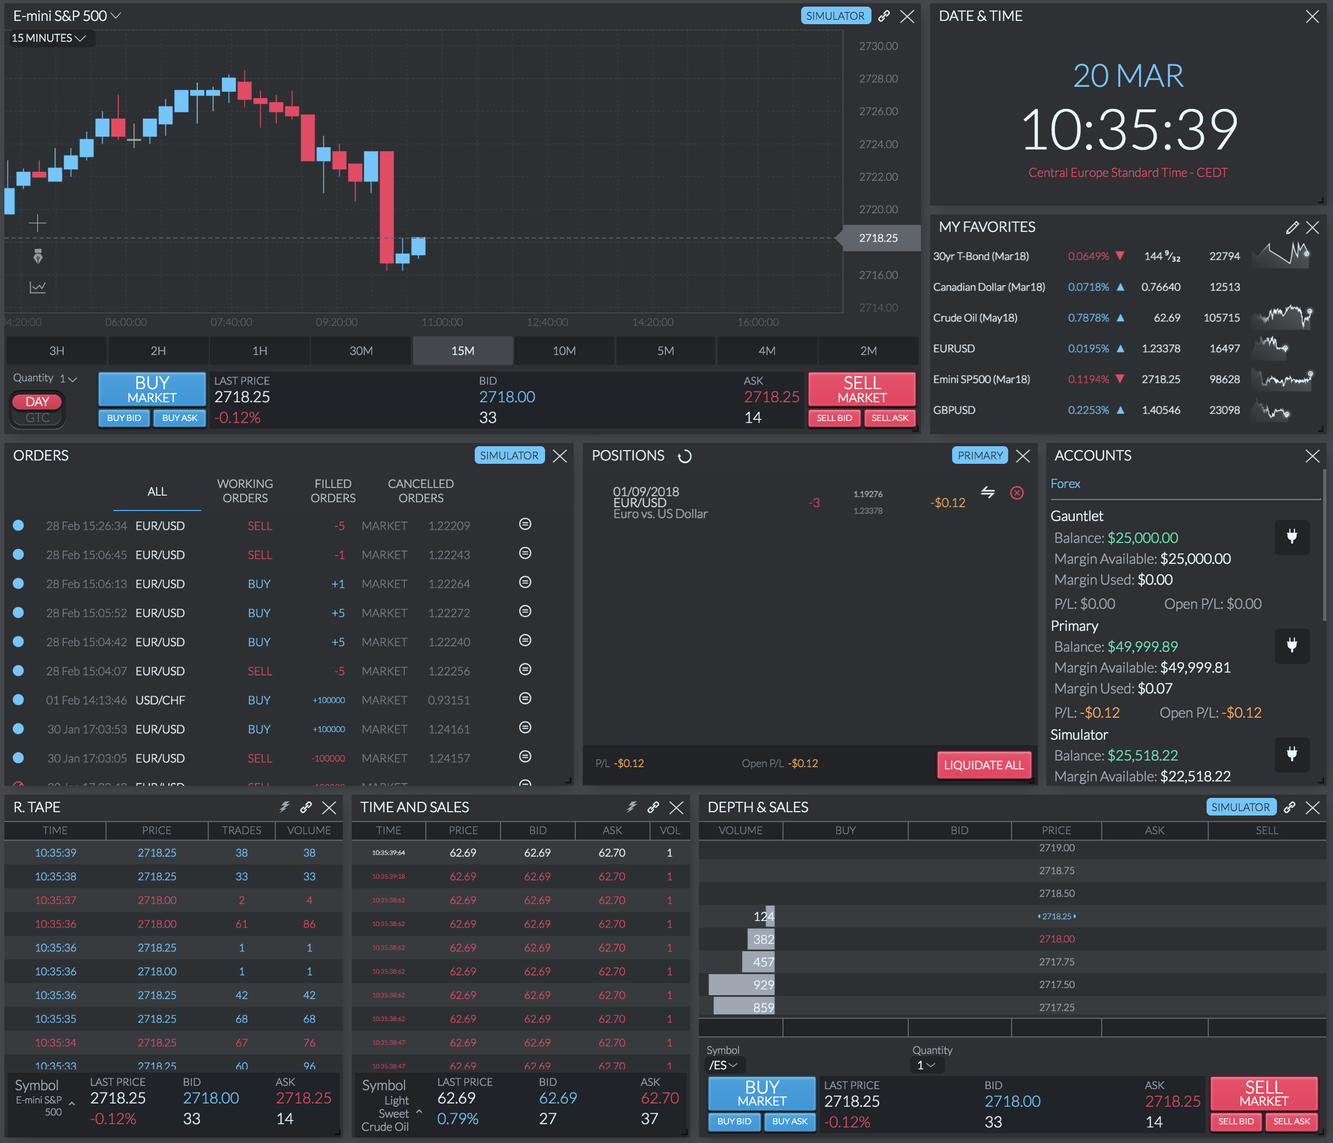This screenshot has width=1333, height=1143.
Task: Toggle Simulator badge in Orders panel
Action: 509,456
